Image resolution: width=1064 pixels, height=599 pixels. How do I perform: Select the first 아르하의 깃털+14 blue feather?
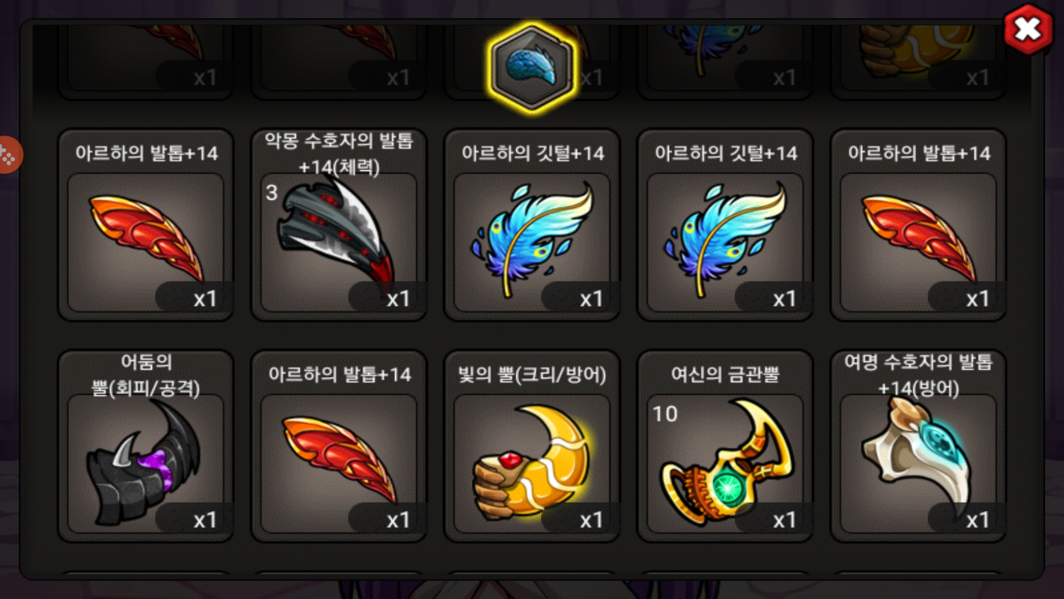(532, 225)
